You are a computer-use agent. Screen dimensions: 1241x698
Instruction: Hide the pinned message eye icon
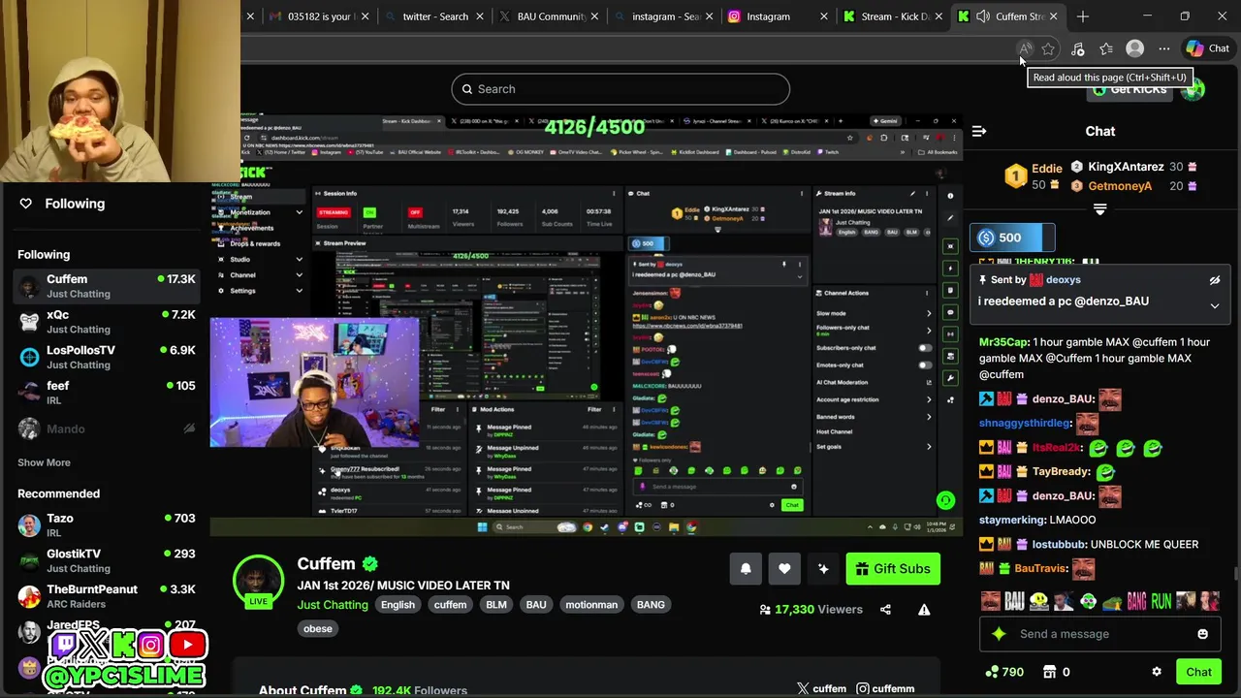point(1214,280)
